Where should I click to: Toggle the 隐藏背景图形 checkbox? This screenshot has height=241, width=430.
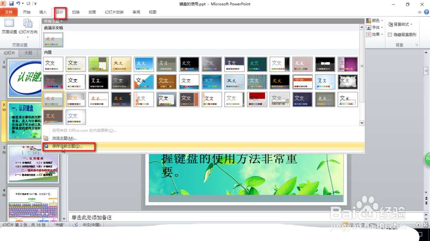pos(390,35)
